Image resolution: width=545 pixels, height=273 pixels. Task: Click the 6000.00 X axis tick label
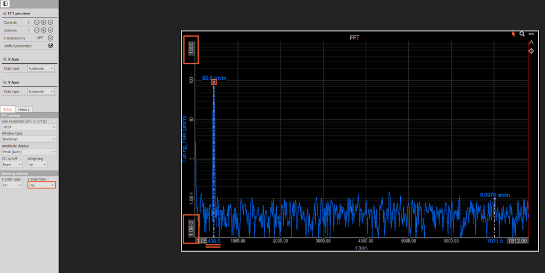pyautogui.click(x=451, y=241)
